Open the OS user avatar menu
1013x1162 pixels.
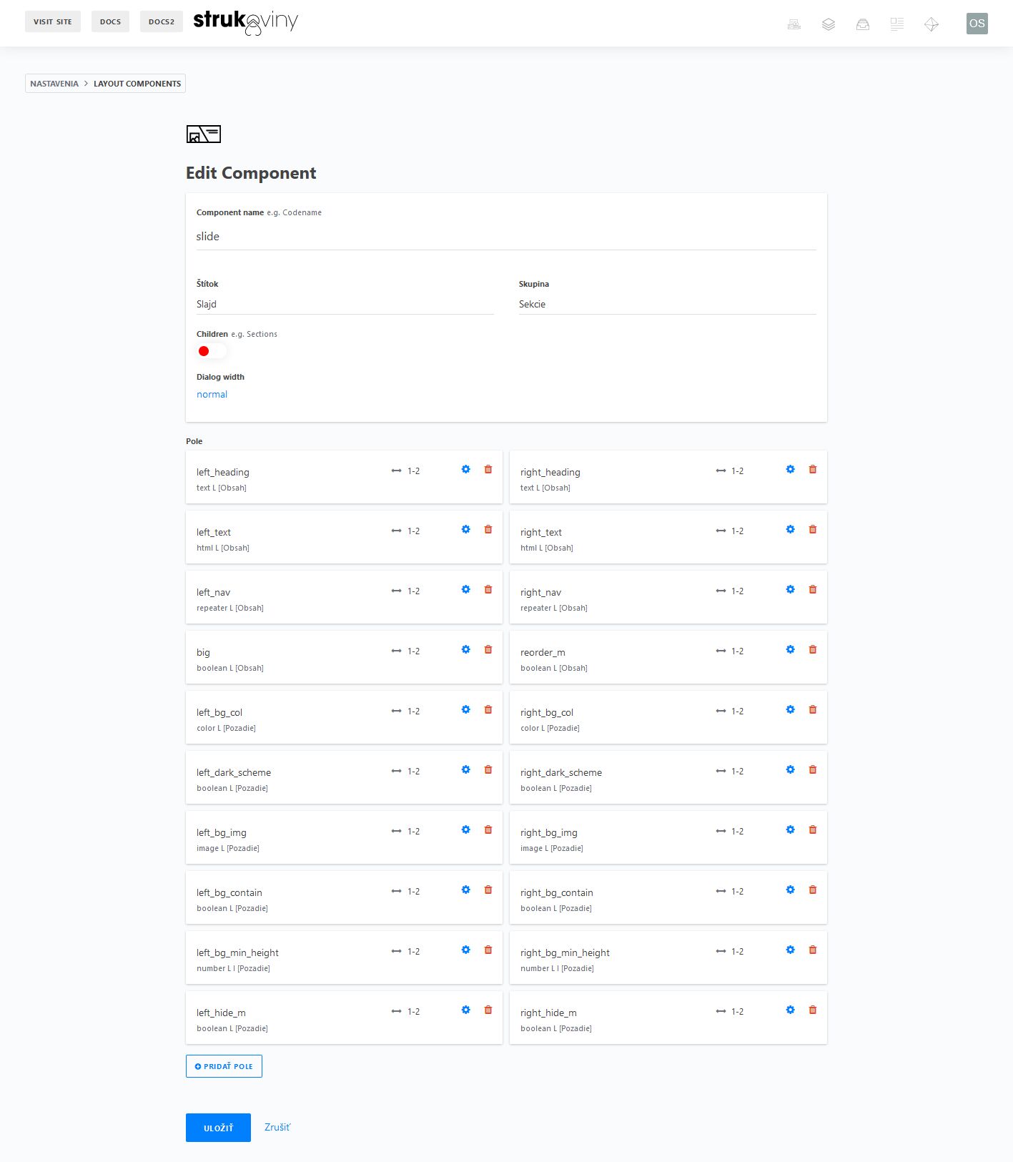(x=977, y=24)
